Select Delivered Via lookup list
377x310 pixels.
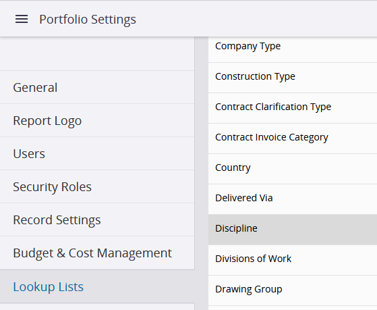293,199
